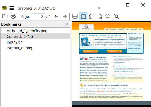Close the graphics 01012021.7z tab

[99, 8]
